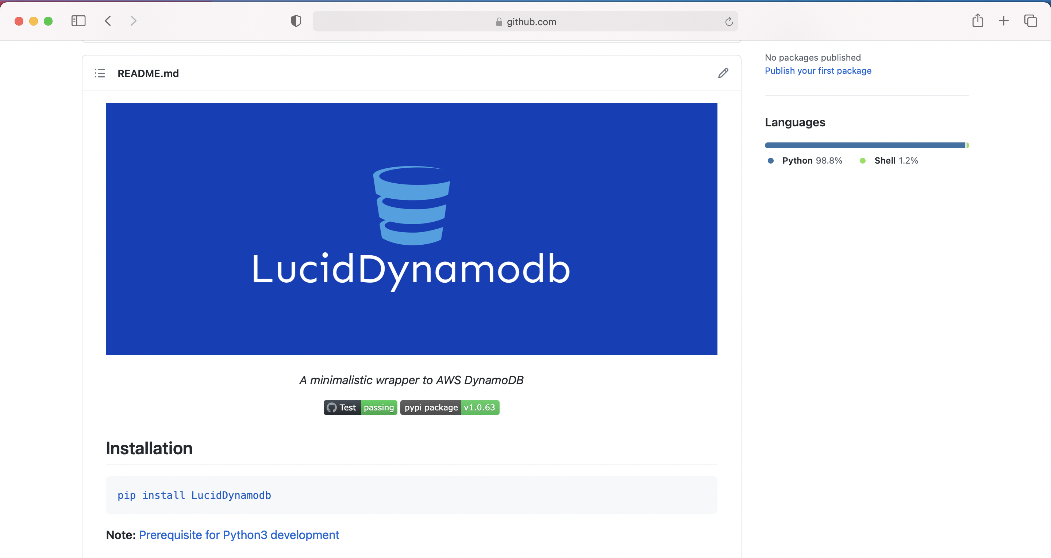
Task: Click the Installation heading
Action: 149,448
